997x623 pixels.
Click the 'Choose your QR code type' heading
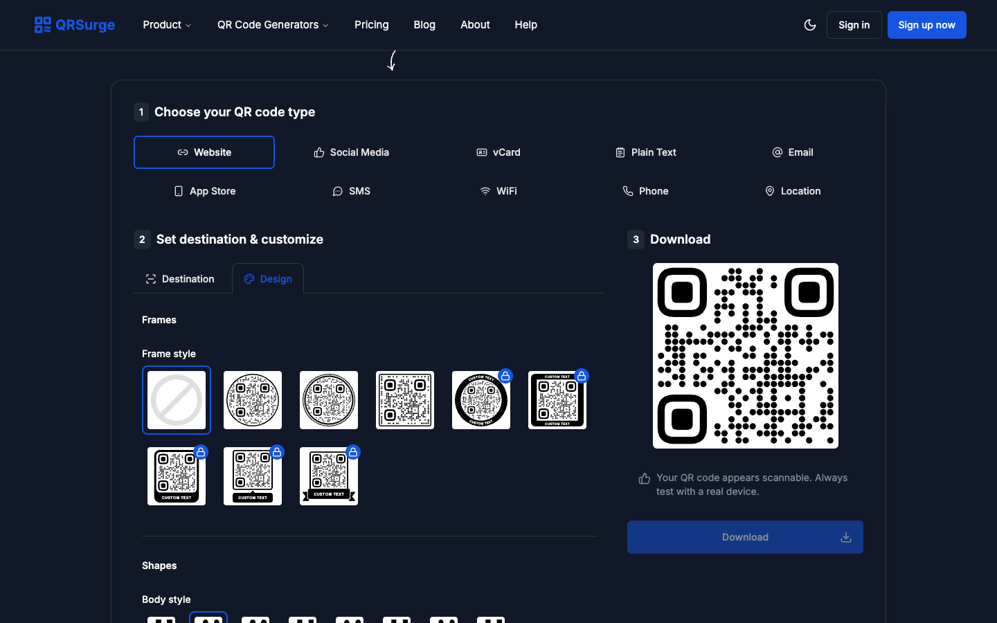[235, 112]
